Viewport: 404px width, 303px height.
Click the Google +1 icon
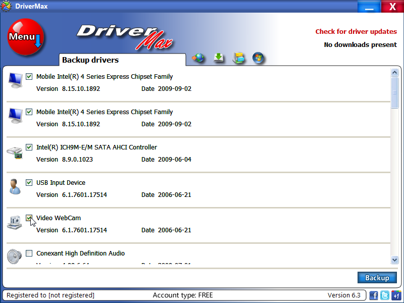(x=396, y=295)
